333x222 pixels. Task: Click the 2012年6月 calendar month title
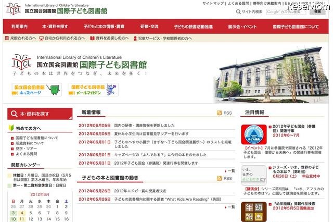click(40, 194)
